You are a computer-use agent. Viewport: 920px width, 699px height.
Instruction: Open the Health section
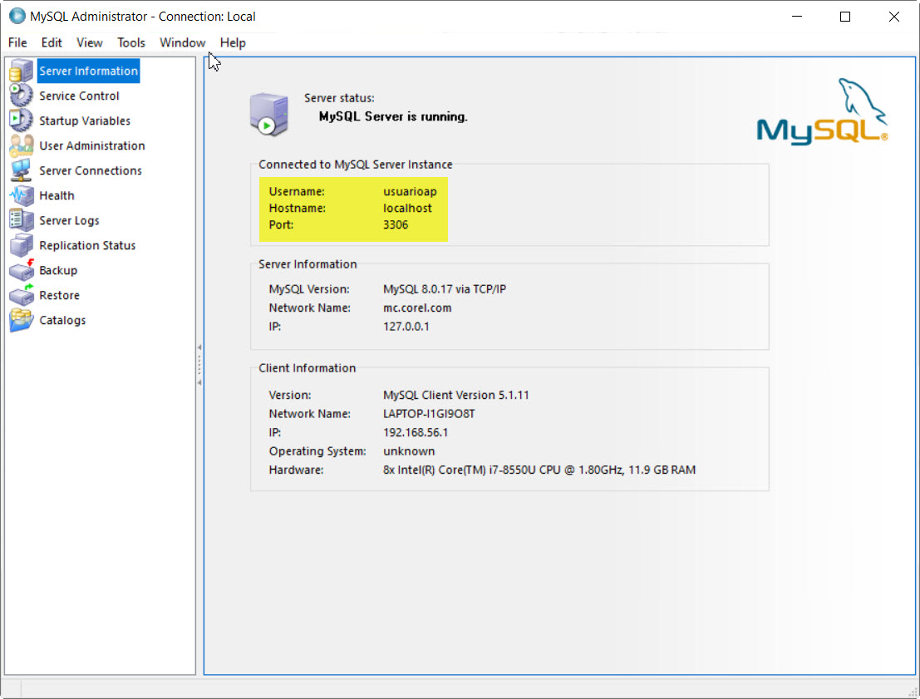[57, 195]
